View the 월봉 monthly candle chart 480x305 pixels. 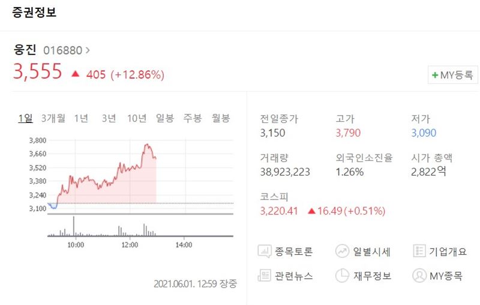click(x=221, y=118)
